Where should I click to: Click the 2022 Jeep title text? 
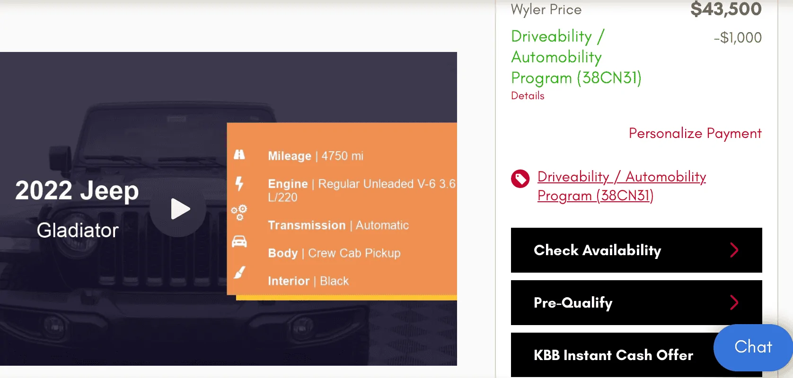click(x=77, y=191)
